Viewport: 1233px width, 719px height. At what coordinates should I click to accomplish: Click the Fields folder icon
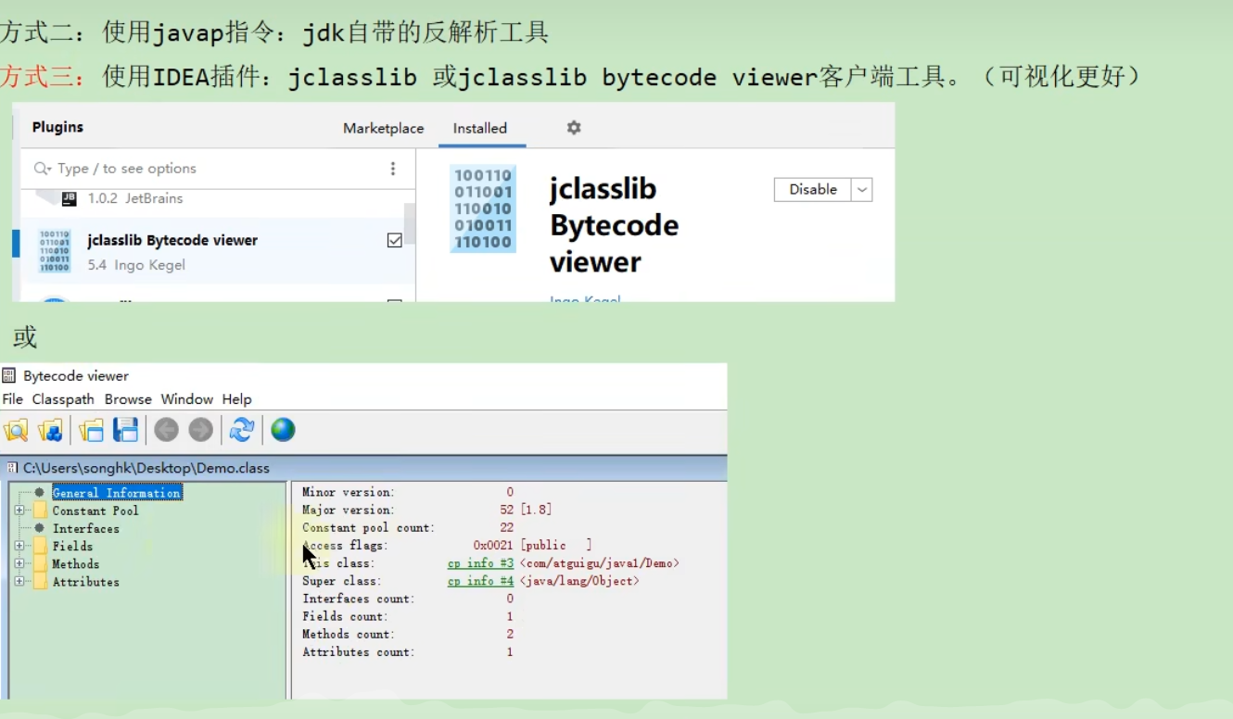pos(40,546)
